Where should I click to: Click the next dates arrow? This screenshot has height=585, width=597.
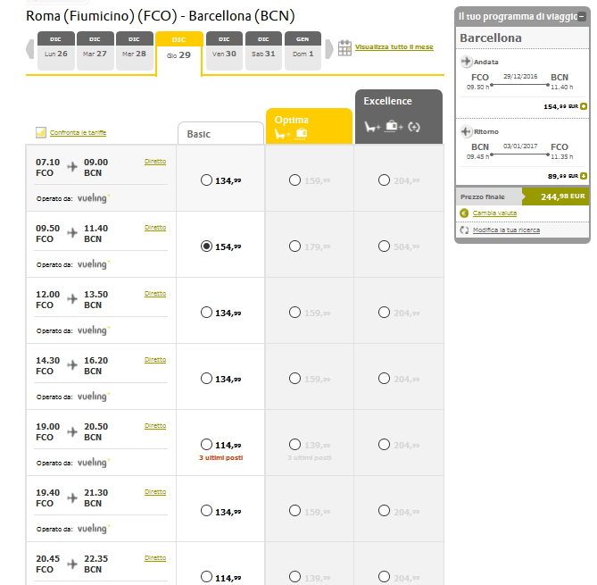(x=328, y=48)
